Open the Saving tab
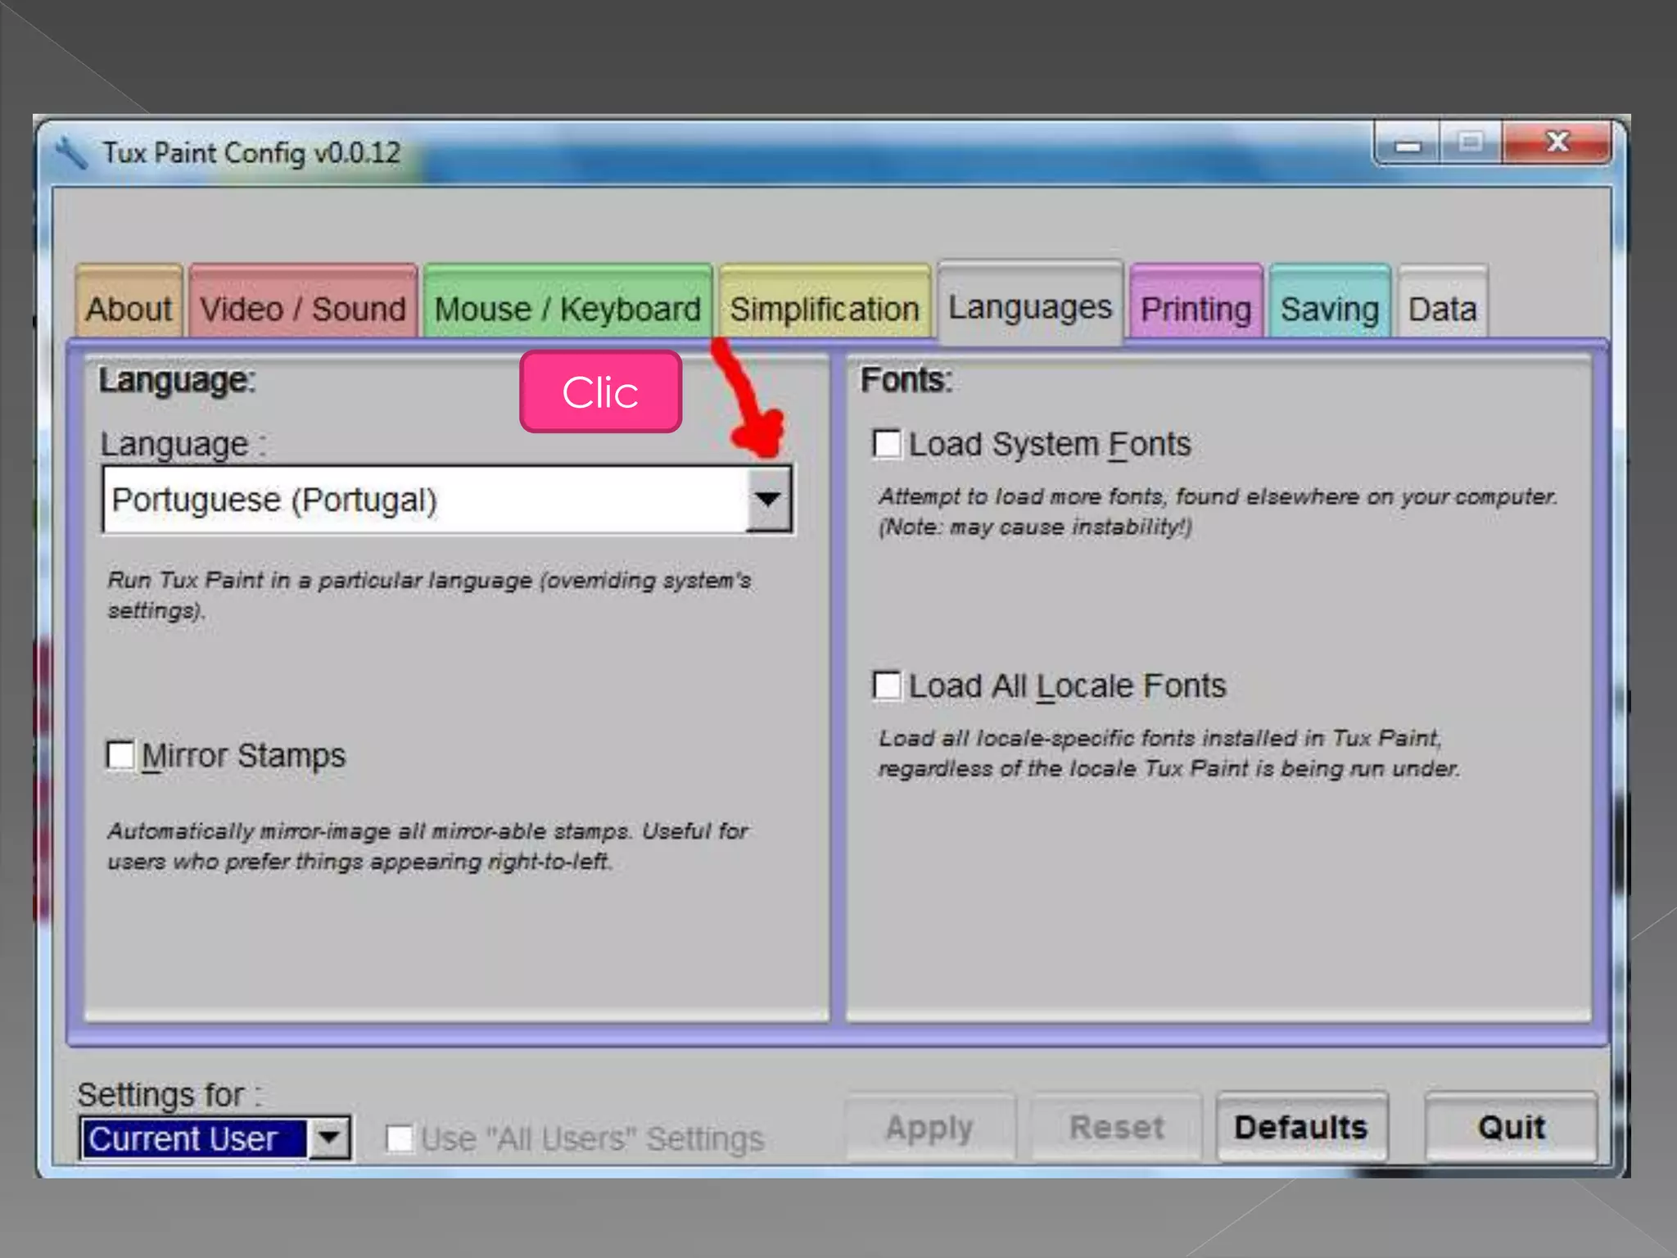Image resolution: width=1677 pixels, height=1258 pixels. 1329,309
